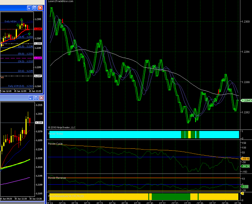The width and height of the screenshot is (252, 204).
Task: Click the orange -18.15 Power Cycle value tag
Action: click(x=245, y=159)
